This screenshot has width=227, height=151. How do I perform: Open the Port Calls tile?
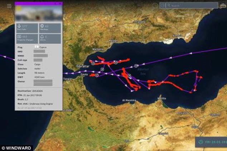coord(26,28)
